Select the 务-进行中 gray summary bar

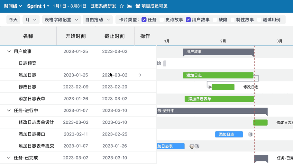(x=212, y=111)
